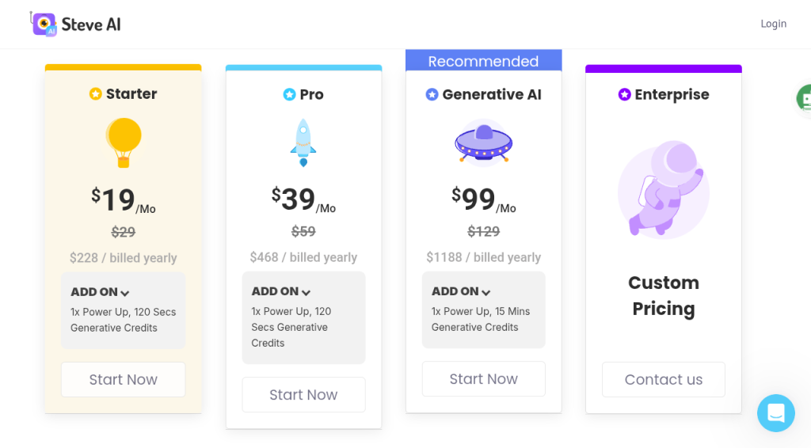Click the Starter hot air balloon icon

124,142
